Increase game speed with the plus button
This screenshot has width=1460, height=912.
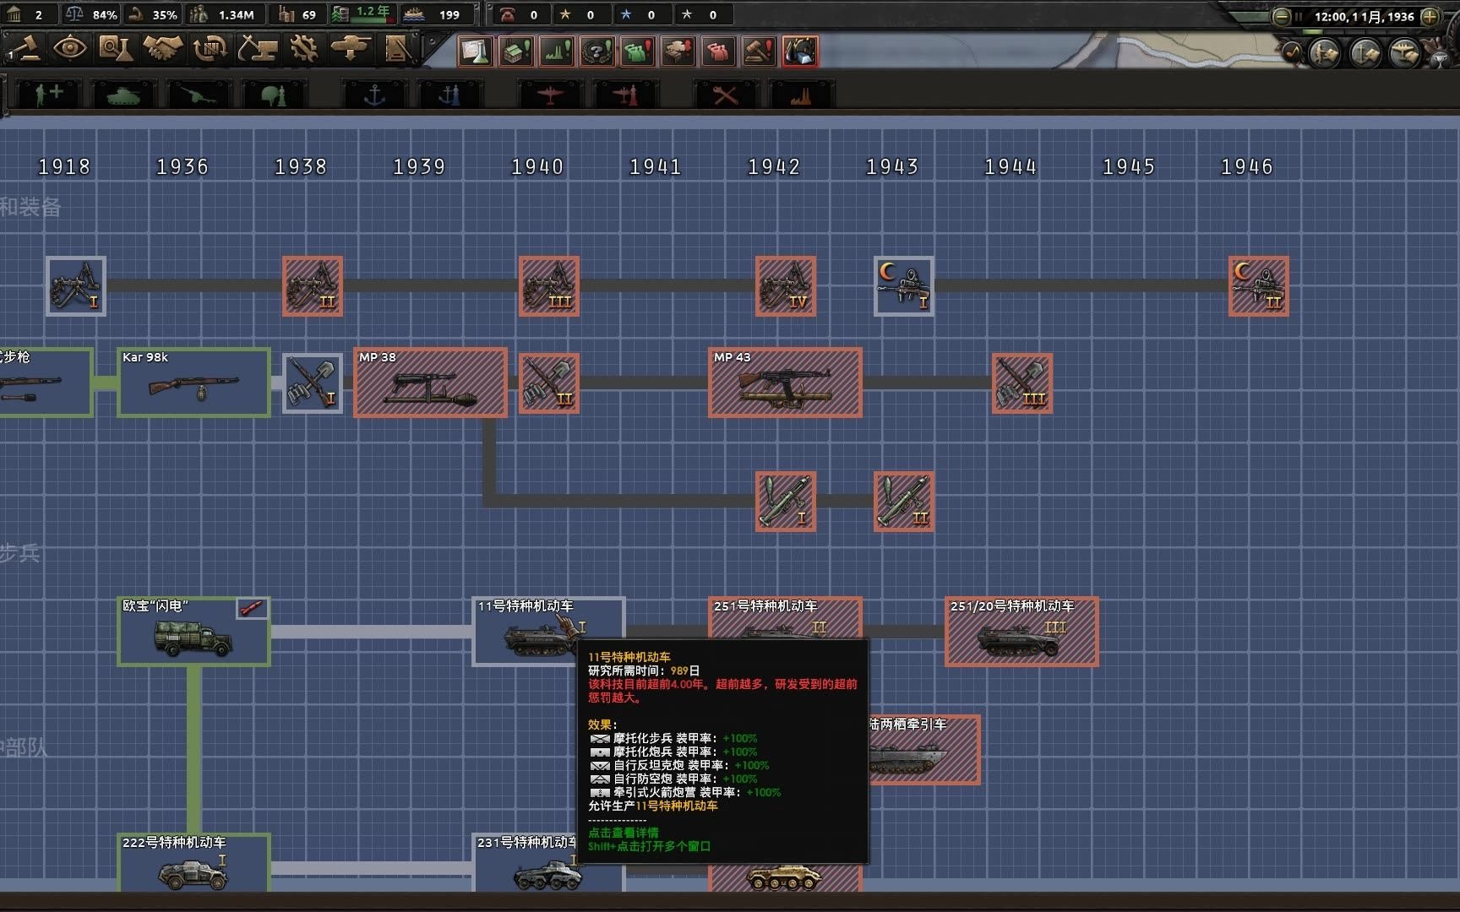[1430, 16]
